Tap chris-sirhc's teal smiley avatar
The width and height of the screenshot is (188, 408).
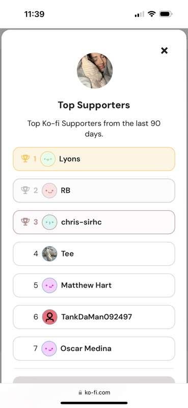pos(49,222)
